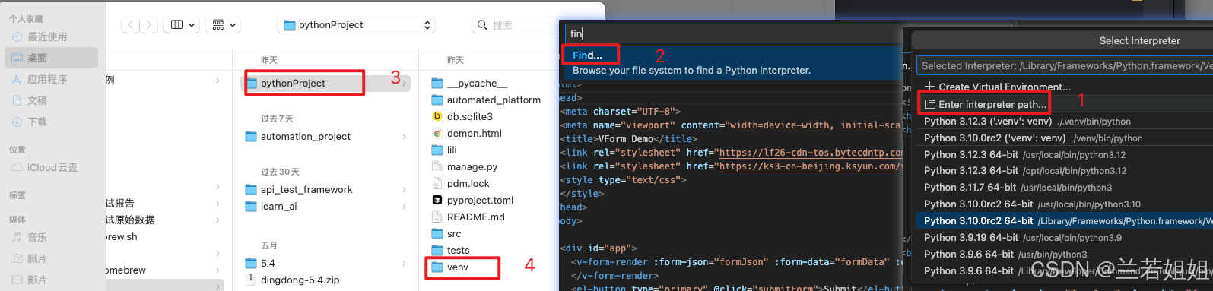This screenshot has width=1213, height=291.
Task: Select the 5.4 folder
Action: (268, 263)
